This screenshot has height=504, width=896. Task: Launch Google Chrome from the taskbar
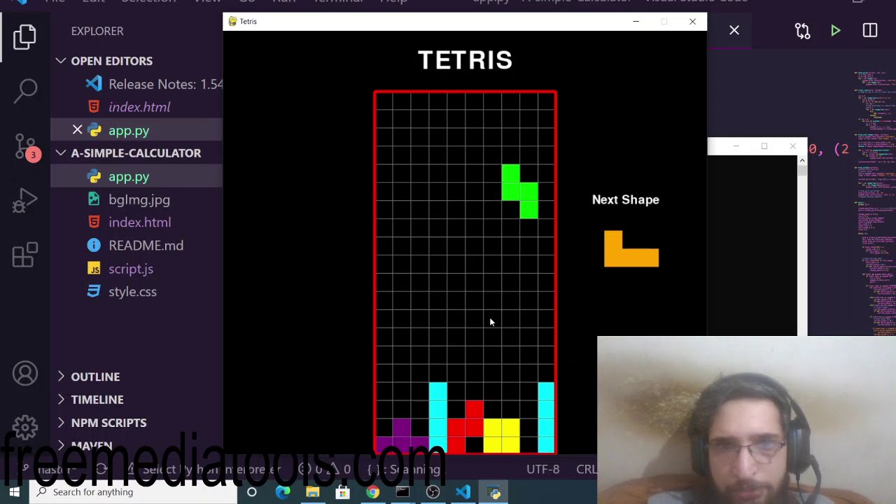[373, 492]
